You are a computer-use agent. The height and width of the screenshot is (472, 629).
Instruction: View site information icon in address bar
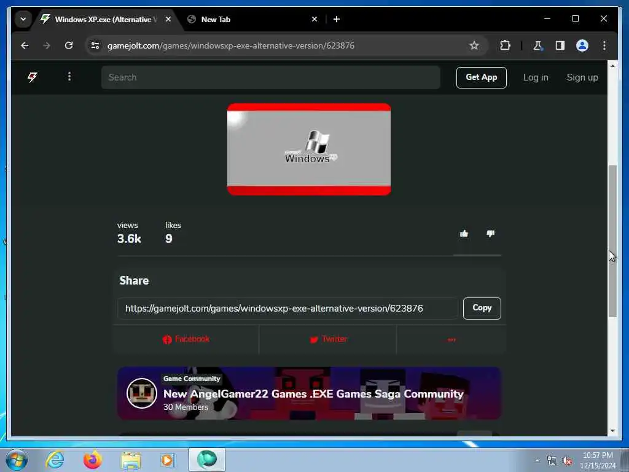click(x=95, y=45)
